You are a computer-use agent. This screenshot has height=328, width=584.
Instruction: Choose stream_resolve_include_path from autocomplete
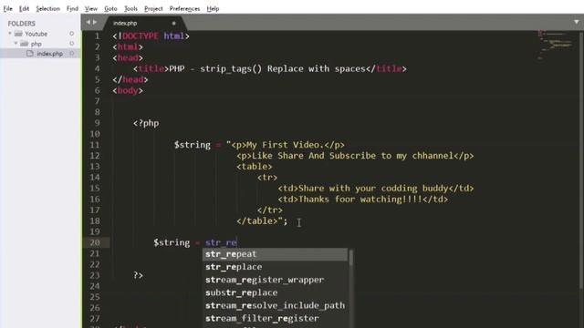point(276,305)
